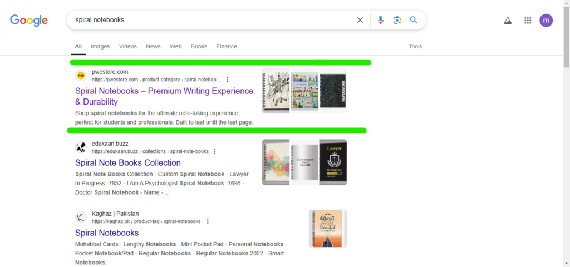570x267 pixels.
Task: Open more options for pwestore.com result
Action: tap(228, 80)
